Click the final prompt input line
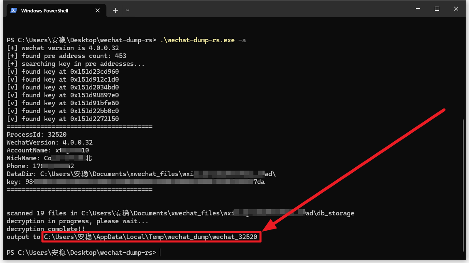This screenshot has height=263, width=469. point(84,253)
